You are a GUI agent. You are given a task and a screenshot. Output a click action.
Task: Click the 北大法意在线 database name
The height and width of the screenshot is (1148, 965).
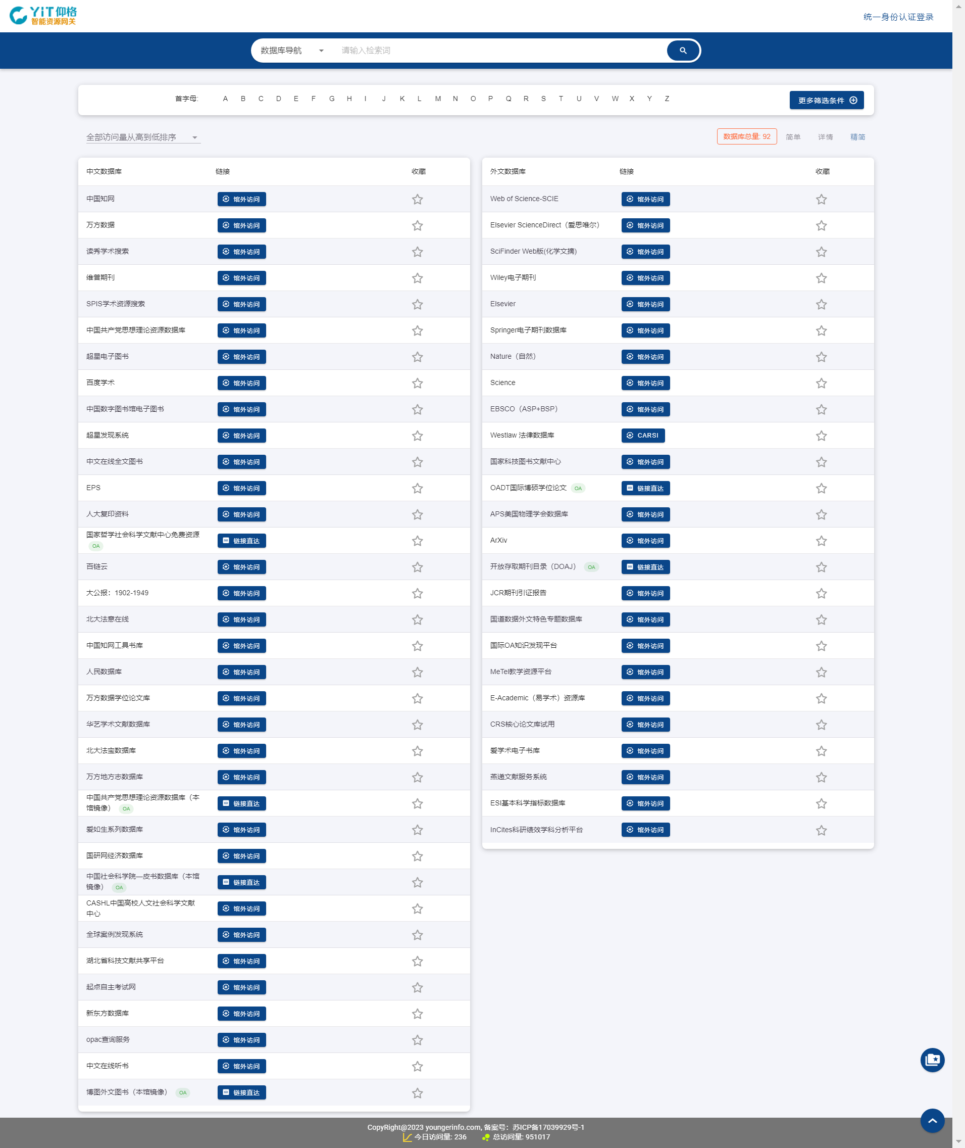[107, 619]
